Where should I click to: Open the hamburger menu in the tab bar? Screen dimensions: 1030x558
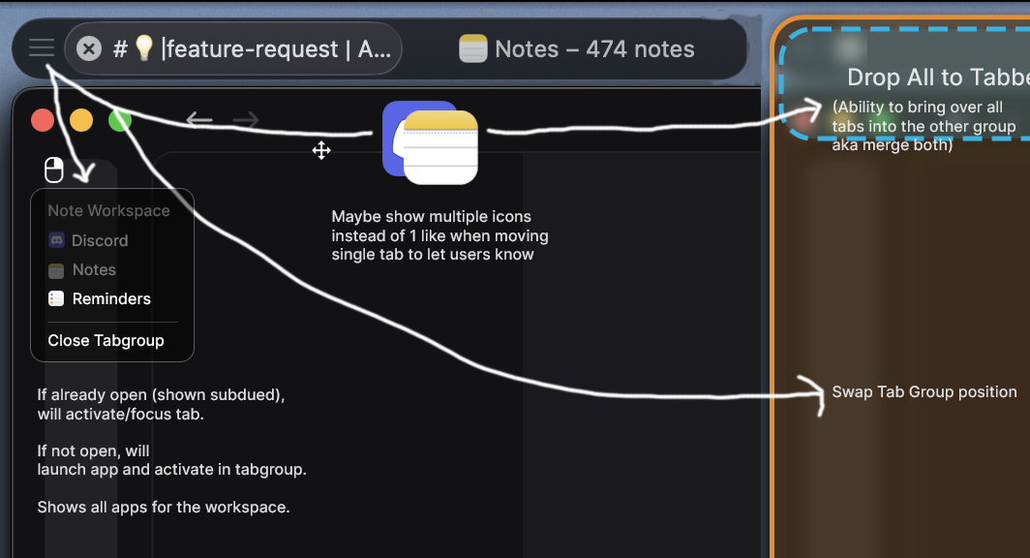[42, 48]
